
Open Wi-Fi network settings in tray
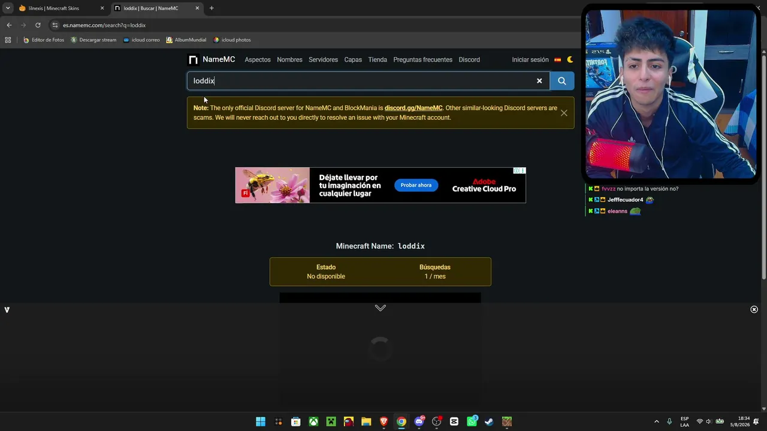point(699,421)
